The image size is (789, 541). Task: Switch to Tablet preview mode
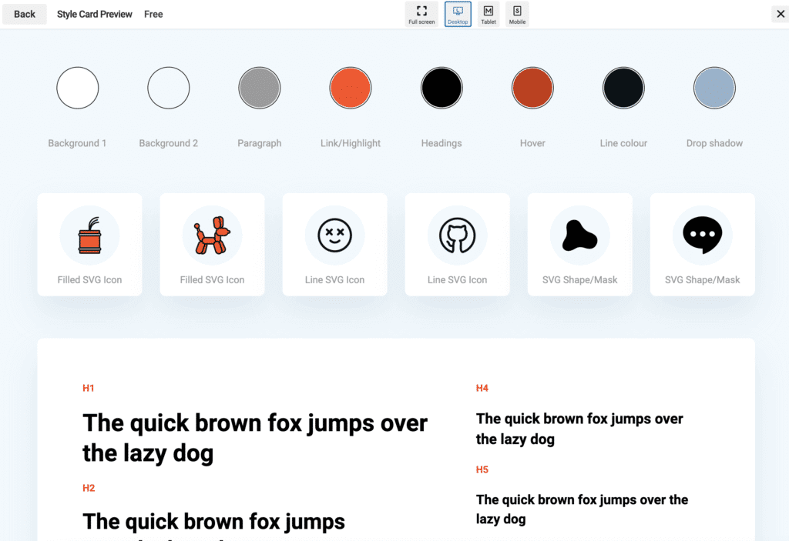coord(489,14)
